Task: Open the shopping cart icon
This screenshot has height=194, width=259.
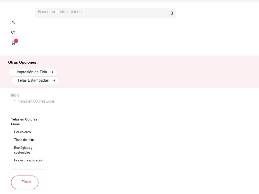Action: point(13,43)
